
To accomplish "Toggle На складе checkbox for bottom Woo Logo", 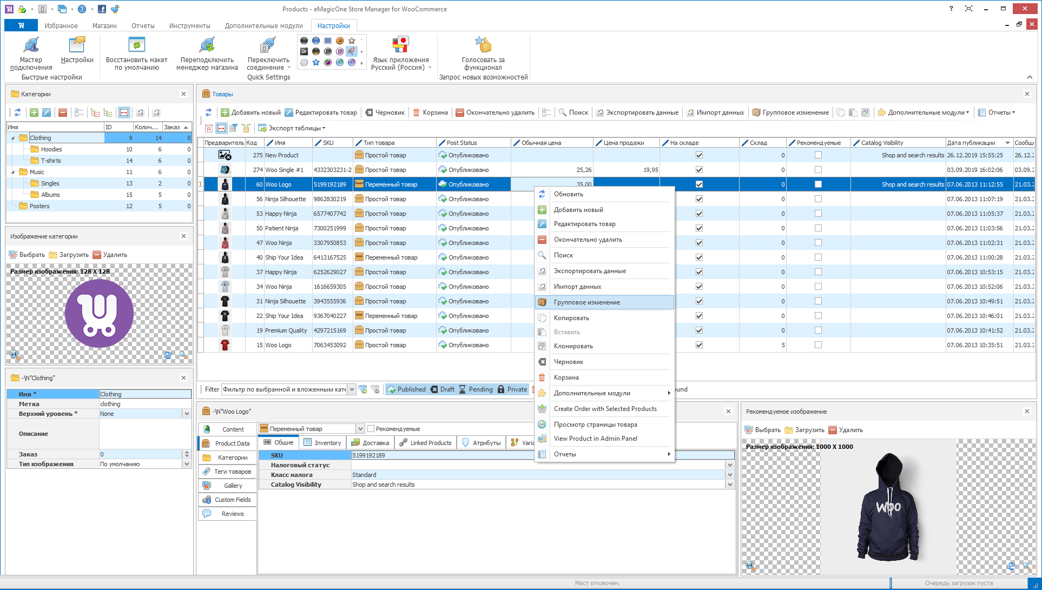I will point(699,345).
